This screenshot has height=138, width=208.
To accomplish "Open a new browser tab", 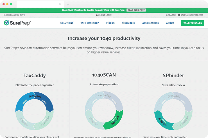I will tap(68, 4).
